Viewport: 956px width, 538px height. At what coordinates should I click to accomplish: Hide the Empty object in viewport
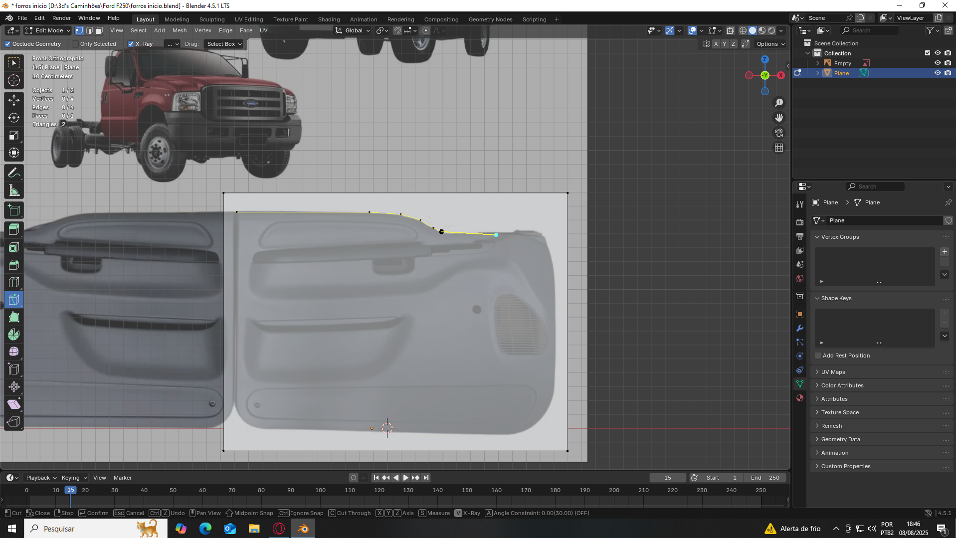coord(938,63)
